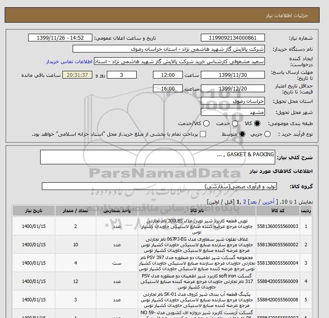The image size is (329, 318).
Task: Click the تاریخ نیاز column header
Action: click(x=32, y=211)
